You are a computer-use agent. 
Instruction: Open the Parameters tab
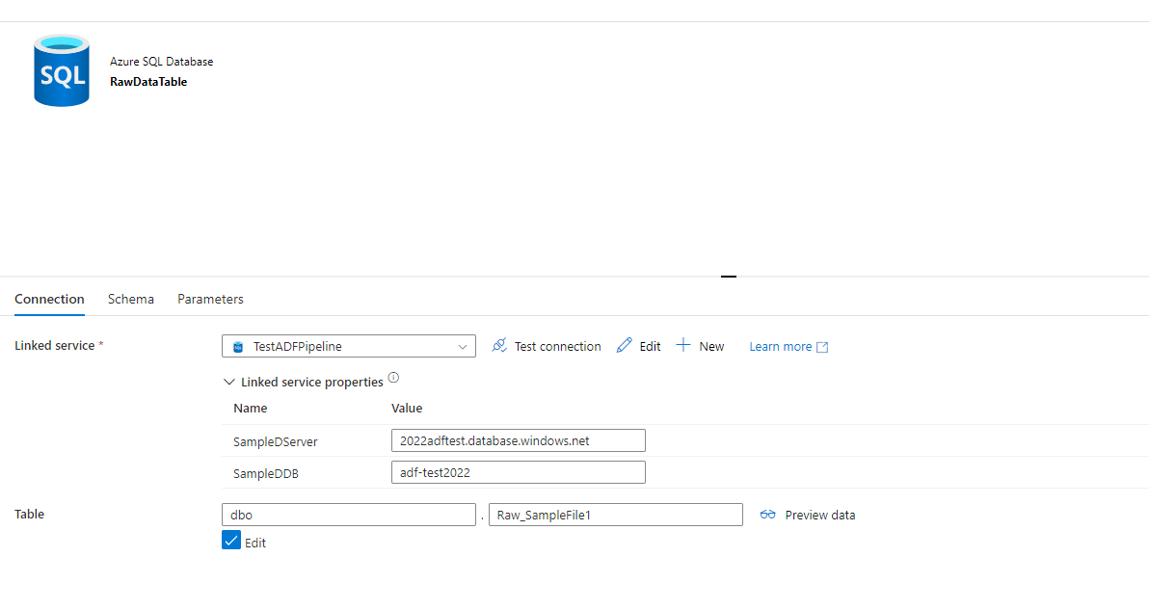click(210, 299)
